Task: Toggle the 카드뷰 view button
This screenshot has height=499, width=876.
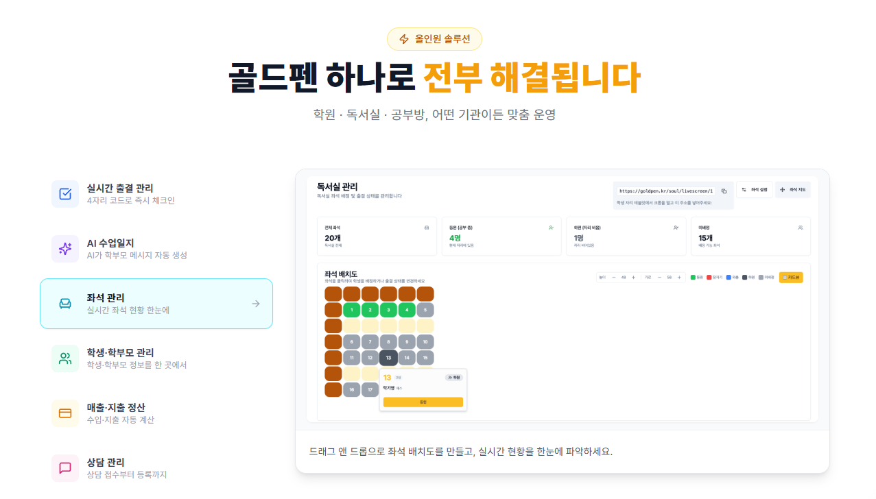Action: click(791, 277)
